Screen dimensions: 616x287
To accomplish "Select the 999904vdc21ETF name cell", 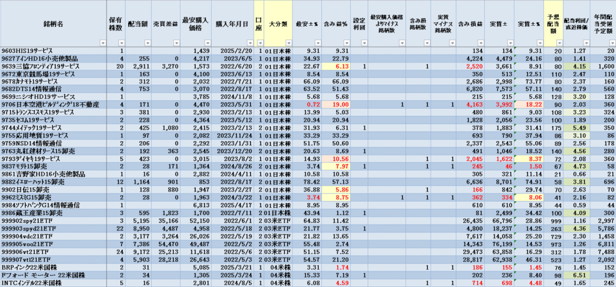I will coord(54,237).
